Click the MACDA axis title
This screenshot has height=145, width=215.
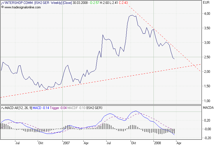(208, 108)
